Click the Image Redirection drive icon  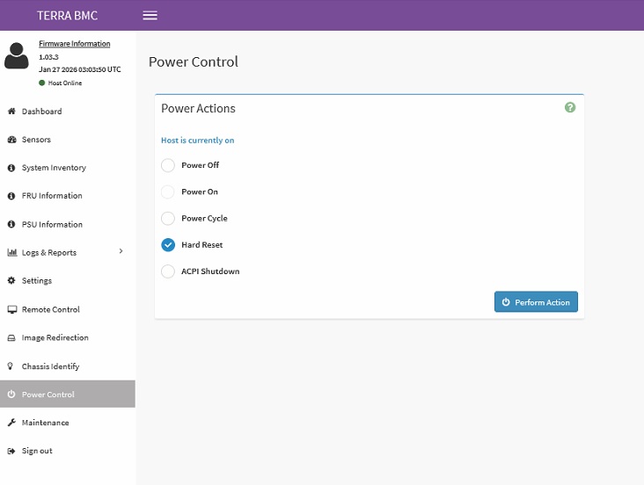11,337
